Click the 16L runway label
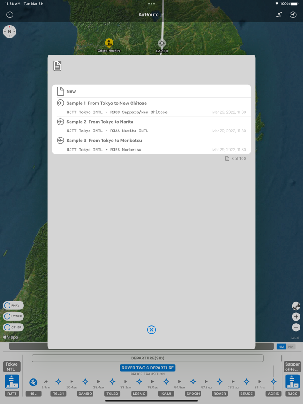The image size is (303, 404). coord(33,394)
